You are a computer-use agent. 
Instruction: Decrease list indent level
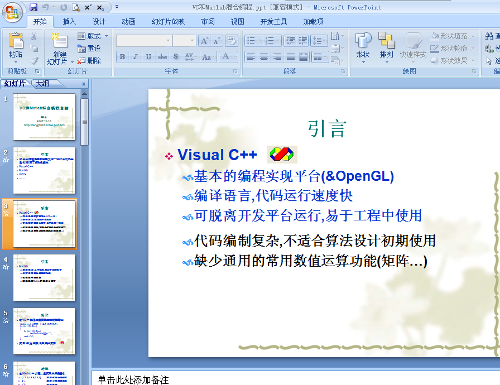(x=290, y=41)
